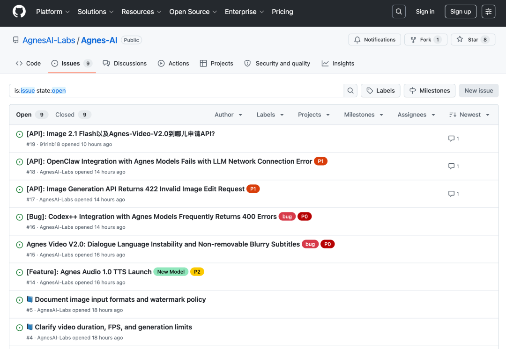Expand the Platform menu
The width and height of the screenshot is (506, 349).
coord(53,12)
